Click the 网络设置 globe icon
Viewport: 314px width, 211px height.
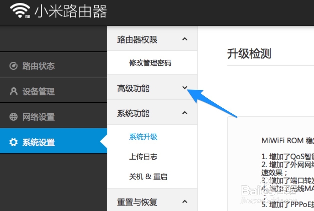coord(14,117)
